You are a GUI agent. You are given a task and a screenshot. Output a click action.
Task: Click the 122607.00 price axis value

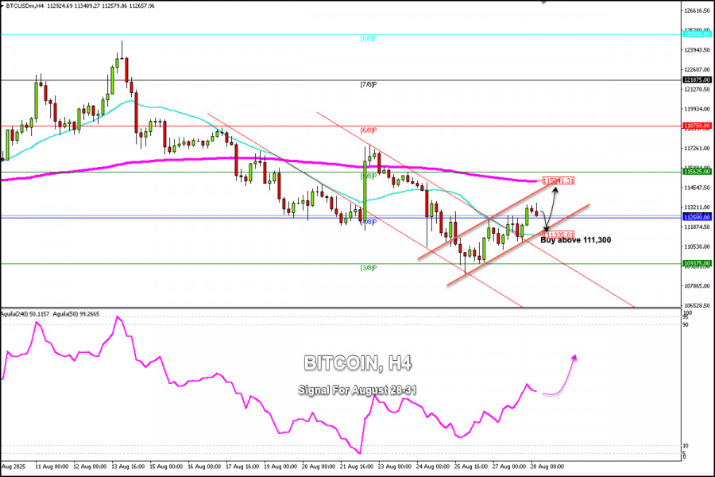click(697, 70)
